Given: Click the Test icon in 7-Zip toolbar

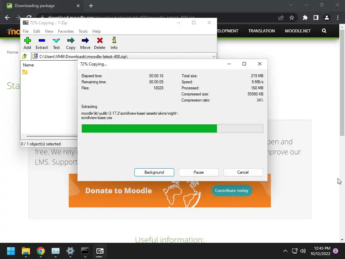Looking at the screenshot, I should click(56, 43).
